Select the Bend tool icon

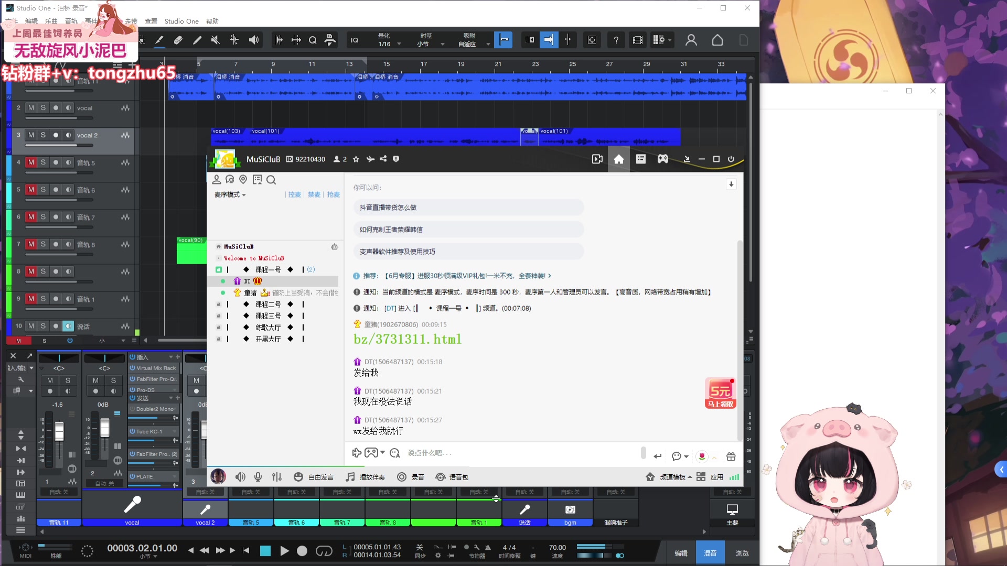point(234,40)
